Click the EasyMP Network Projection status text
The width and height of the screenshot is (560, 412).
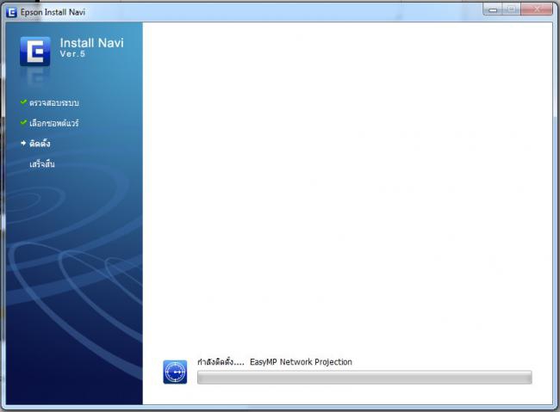(x=275, y=362)
